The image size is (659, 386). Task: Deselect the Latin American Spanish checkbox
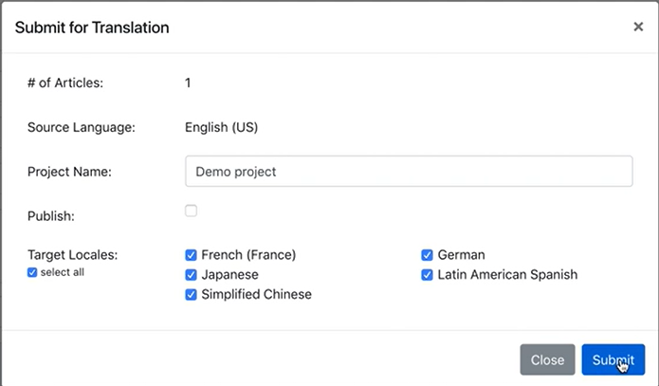(x=427, y=275)
